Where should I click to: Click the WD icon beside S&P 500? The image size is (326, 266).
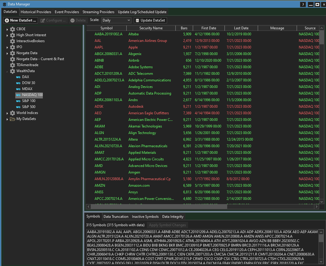(18, 107)
